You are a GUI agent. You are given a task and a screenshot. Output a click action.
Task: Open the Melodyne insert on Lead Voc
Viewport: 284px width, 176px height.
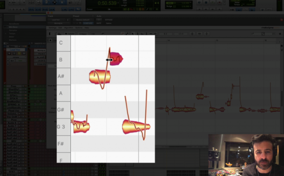click(40, 50)
